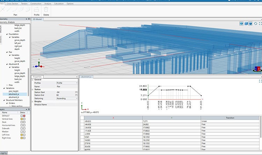The image size is (262, 155).
Task: Toggle first status box of Right lines
Action: tap(22, 138)
